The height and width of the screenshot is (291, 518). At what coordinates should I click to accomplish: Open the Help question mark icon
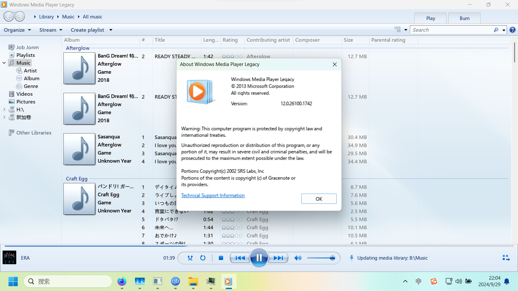click(512, 30)
